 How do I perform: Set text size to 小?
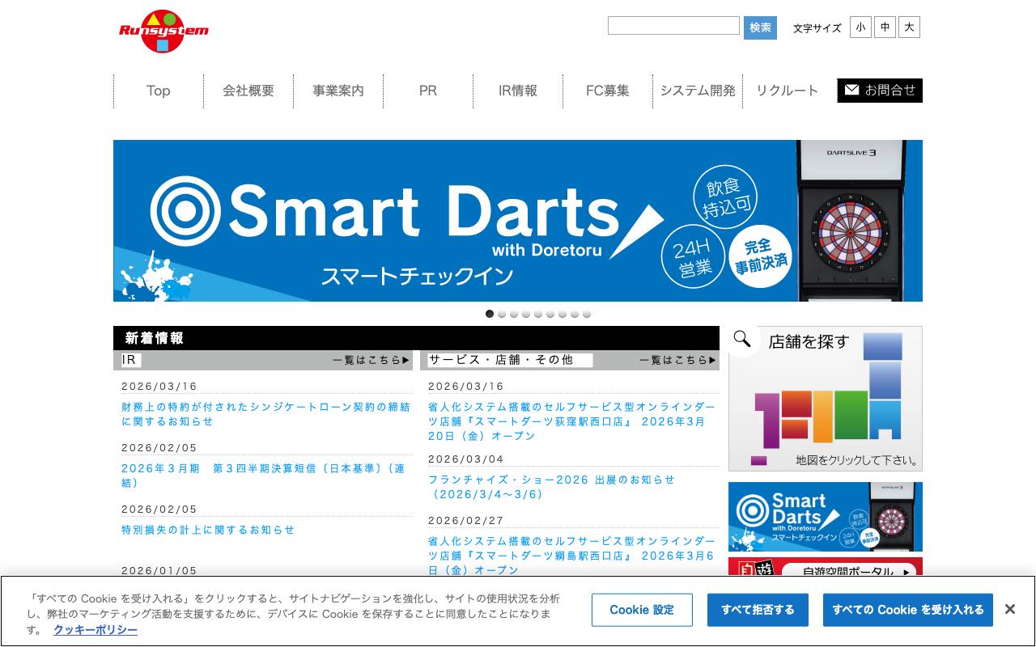(860, 27)
